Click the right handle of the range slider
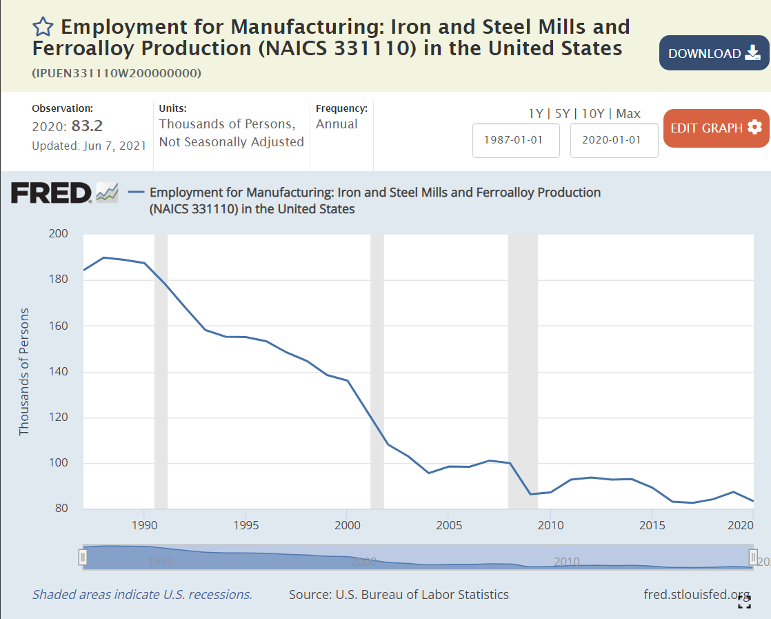 [x=752, y=556]
